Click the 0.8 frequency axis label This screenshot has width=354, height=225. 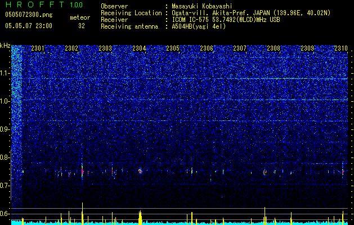tap(5, 157)
